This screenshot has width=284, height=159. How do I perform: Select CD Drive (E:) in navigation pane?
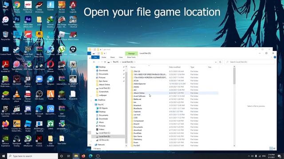(104, 140)
